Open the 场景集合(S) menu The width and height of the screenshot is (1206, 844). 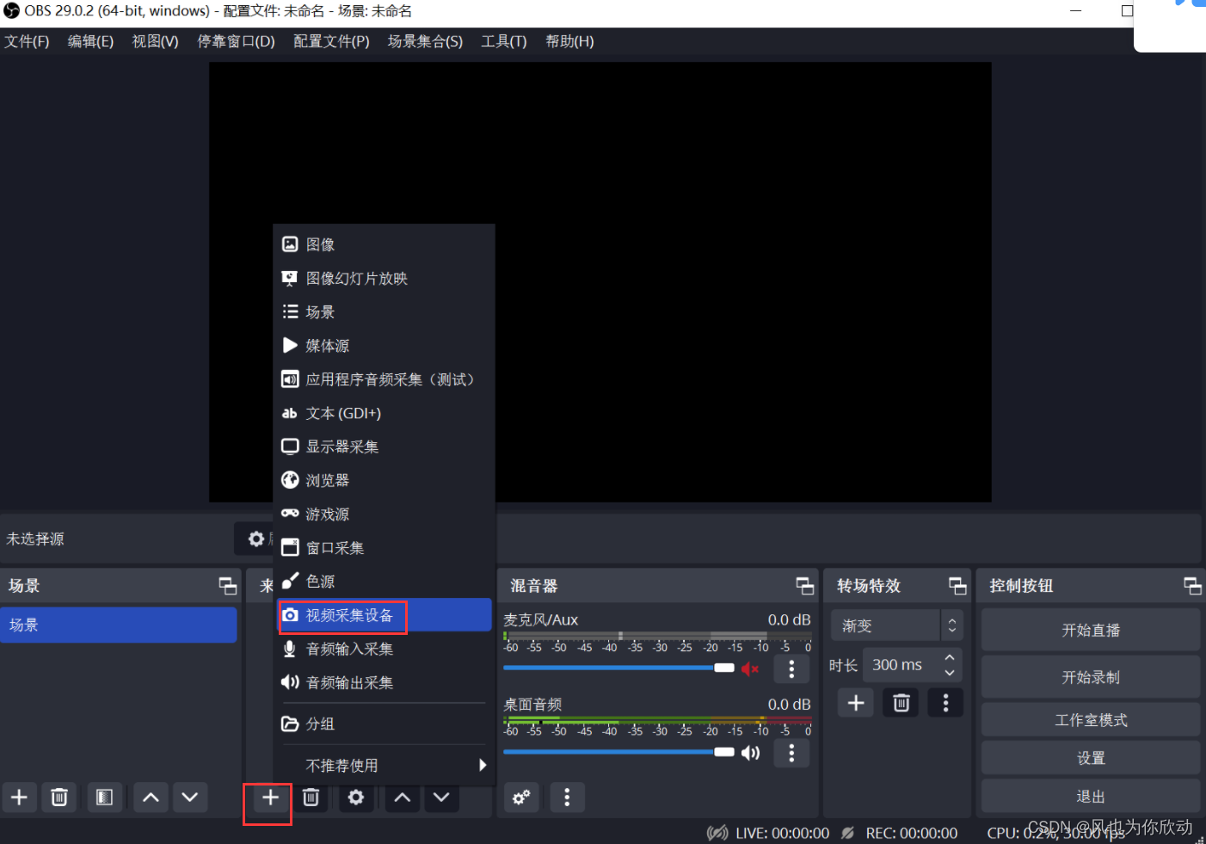pos(425,41)
